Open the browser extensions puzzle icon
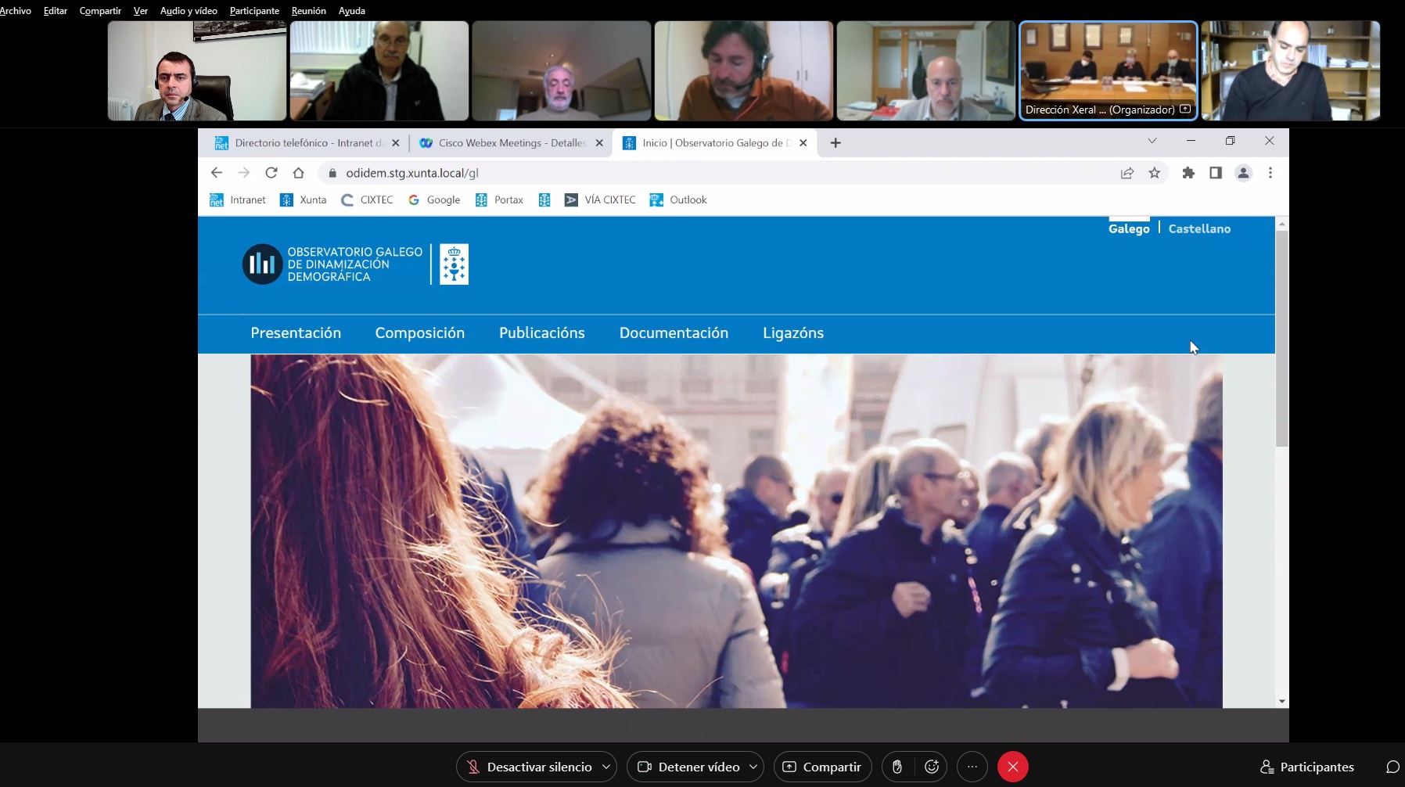Screen dimensions: 1405x787 [1188, 173]
